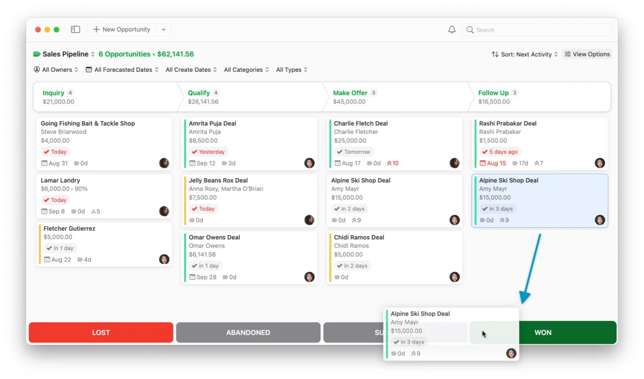This screenshot has width=644, height=379.
Task: Open the View Options panel
Action: pos(587,54)
